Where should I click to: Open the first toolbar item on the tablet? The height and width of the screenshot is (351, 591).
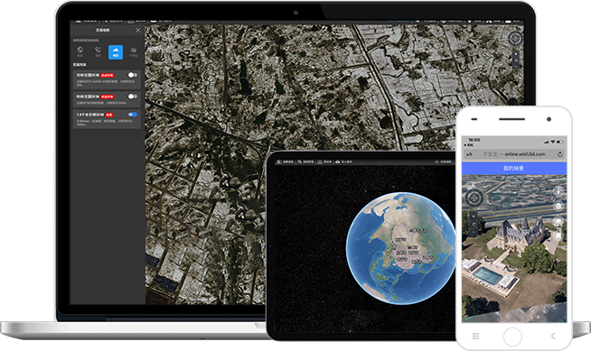(x=285, y=162)
